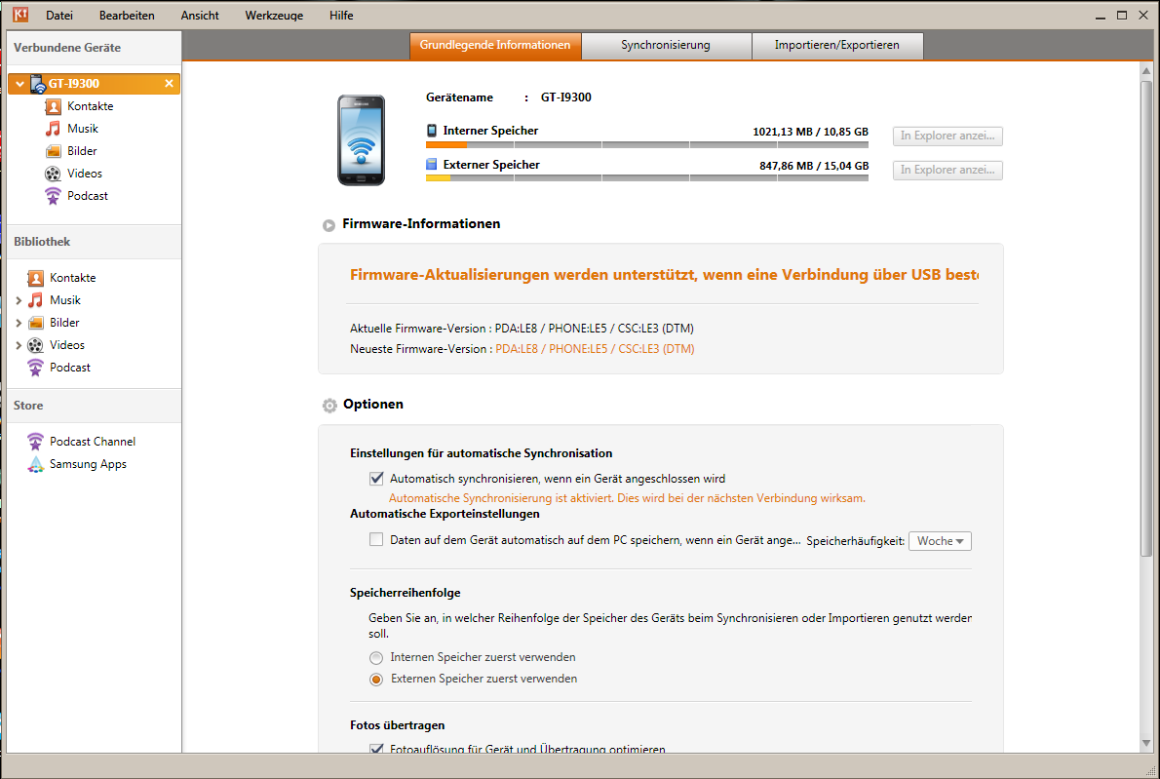Click the Externer Speicher card icon
Viewport: 1160px width, 779px height.
pyautogui.click(x=432, y=164)
